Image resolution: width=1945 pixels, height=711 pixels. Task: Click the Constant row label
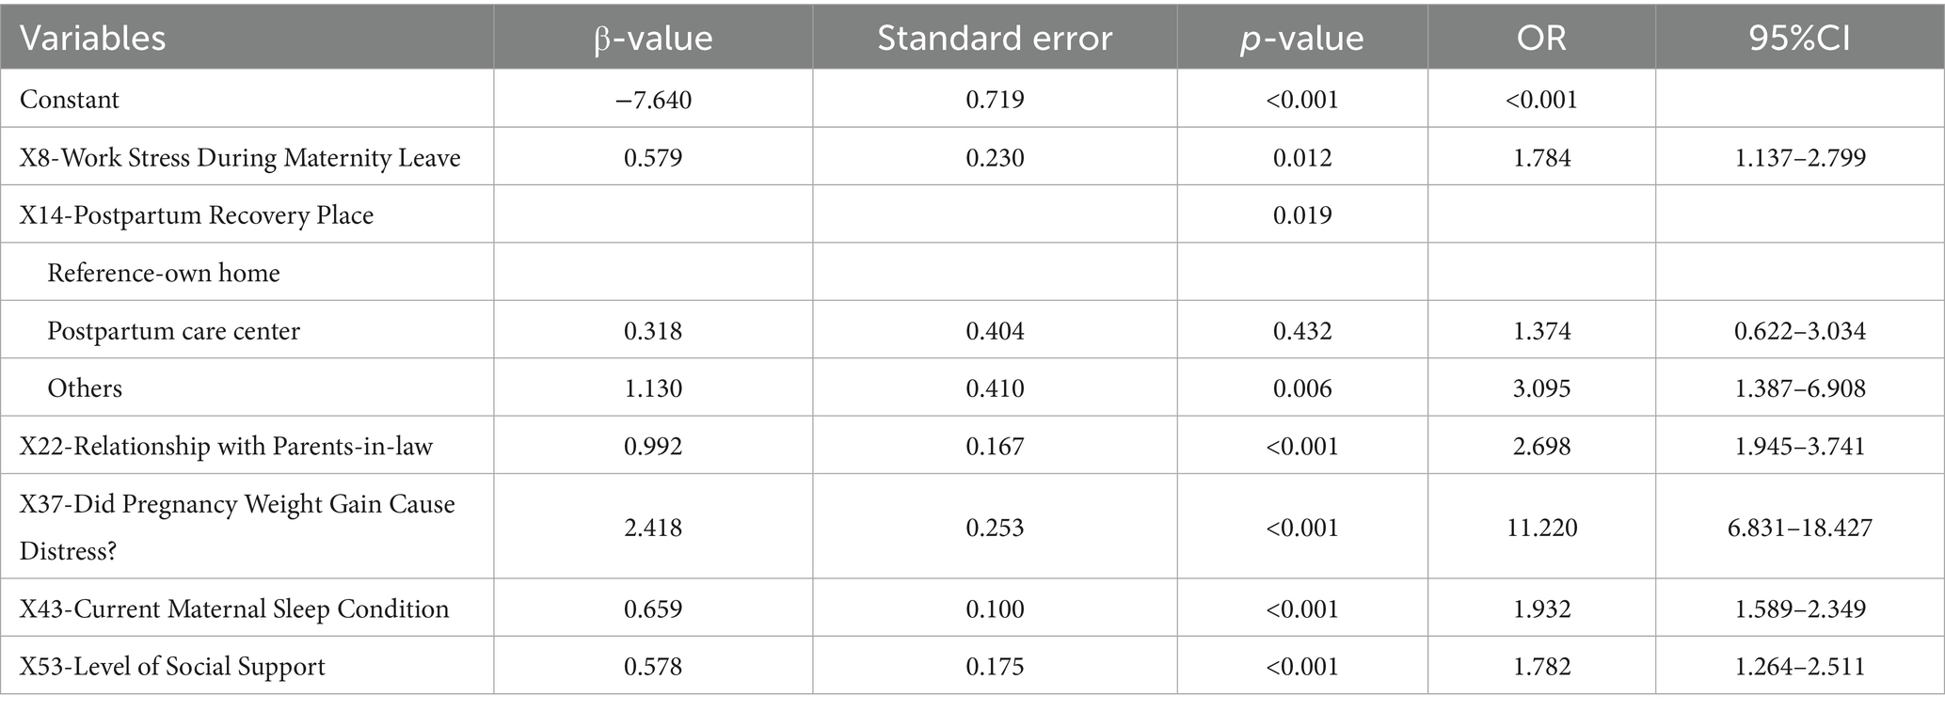click(x=70, y=100)
